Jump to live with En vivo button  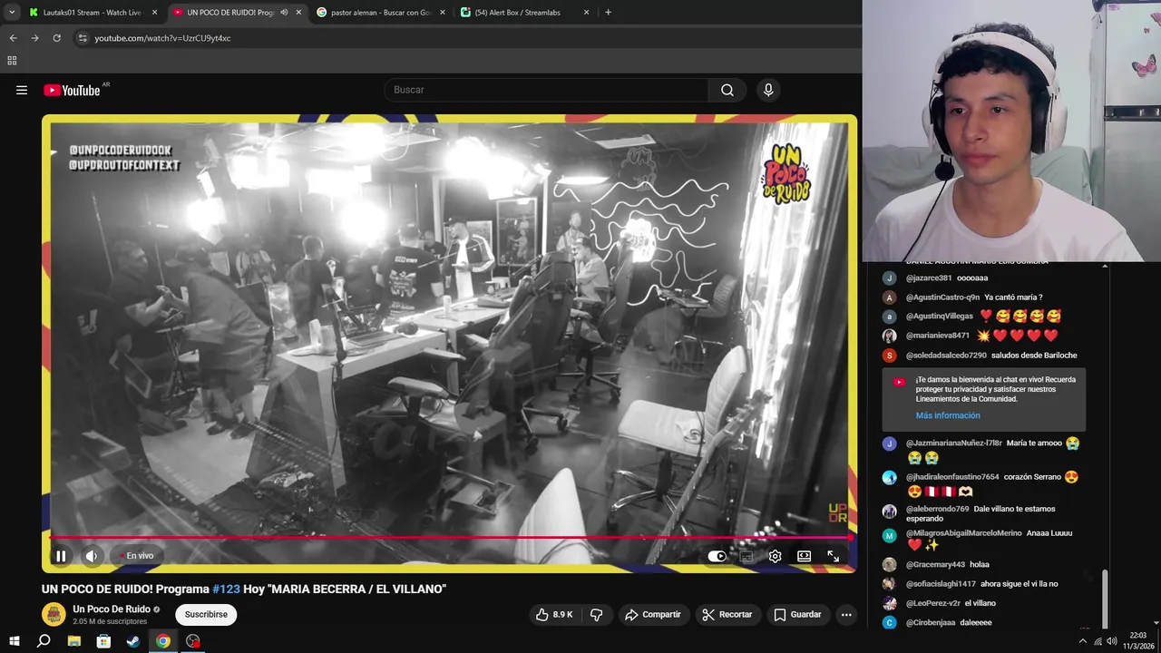[137, 556]
